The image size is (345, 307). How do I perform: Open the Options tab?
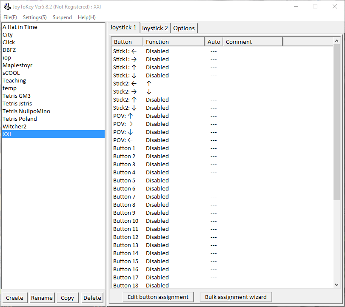[184, 28]
